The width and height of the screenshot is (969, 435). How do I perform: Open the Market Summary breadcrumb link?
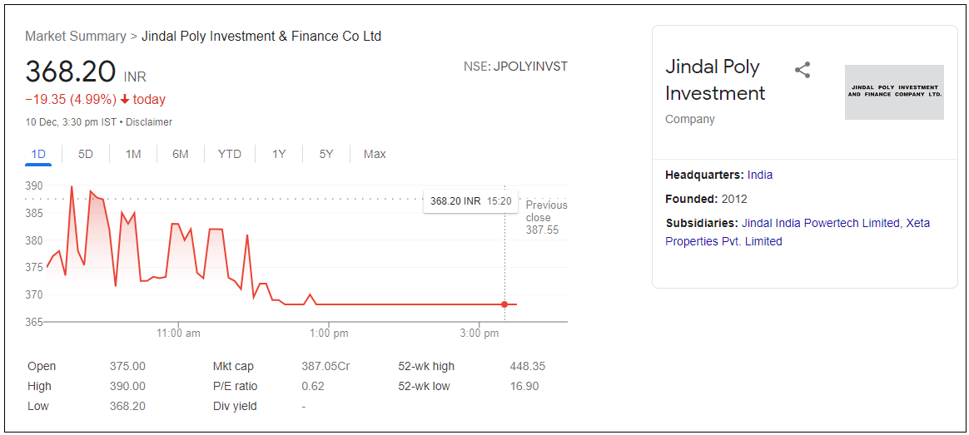tap(75, 37)
